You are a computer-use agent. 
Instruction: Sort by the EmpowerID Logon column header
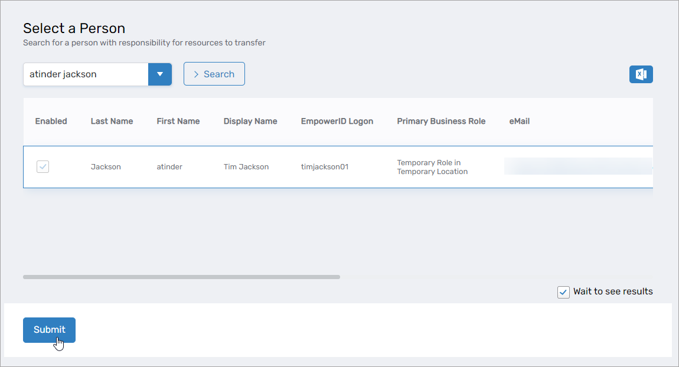[x=337, y=122]
